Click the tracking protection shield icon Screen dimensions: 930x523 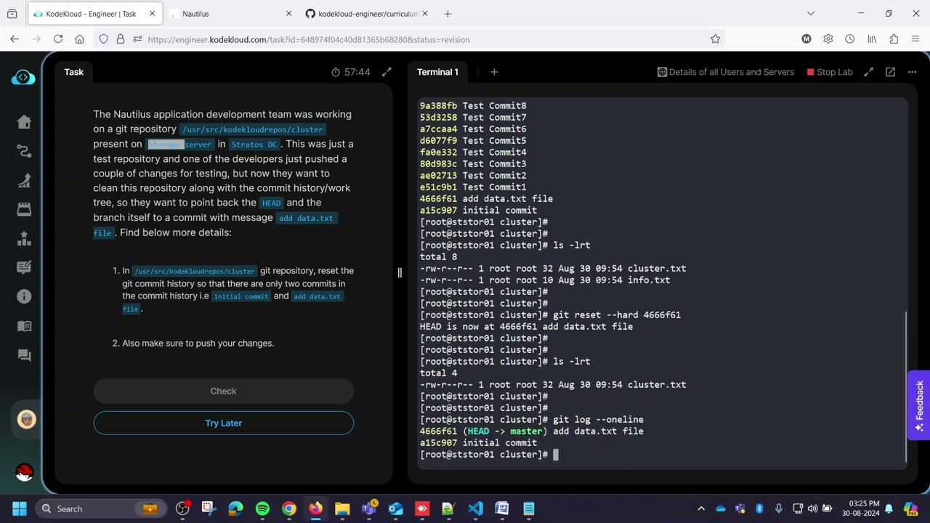coord(103,39)
